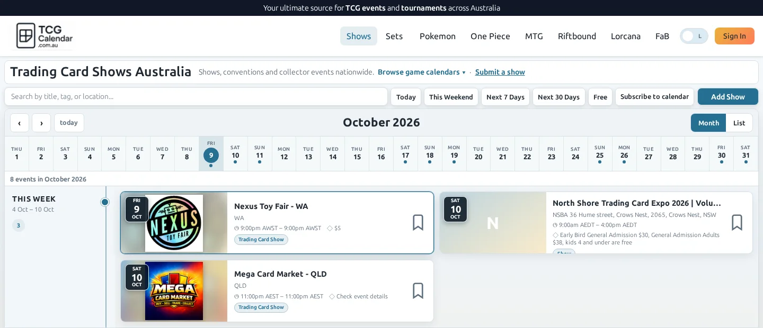Focus the search by title field
Screen dimensions: 763x328
pyautogui.click(x=196, y=96)
